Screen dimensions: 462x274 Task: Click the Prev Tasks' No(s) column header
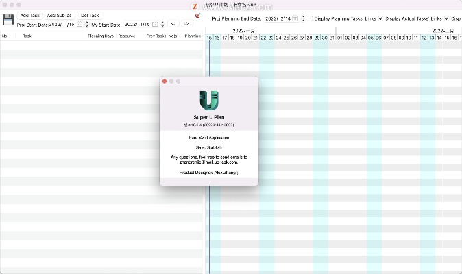tap(162, 36)
